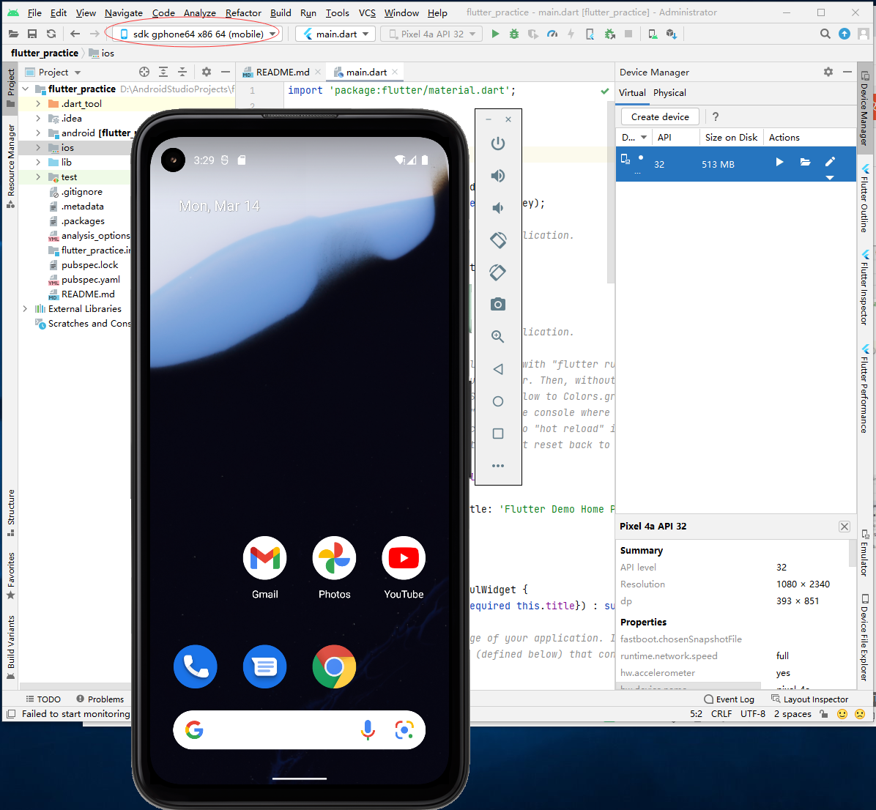Show Pixel 4a device files on disk folder icon
876x810 pixels.
pyautogui.click(x=805, y=162)
